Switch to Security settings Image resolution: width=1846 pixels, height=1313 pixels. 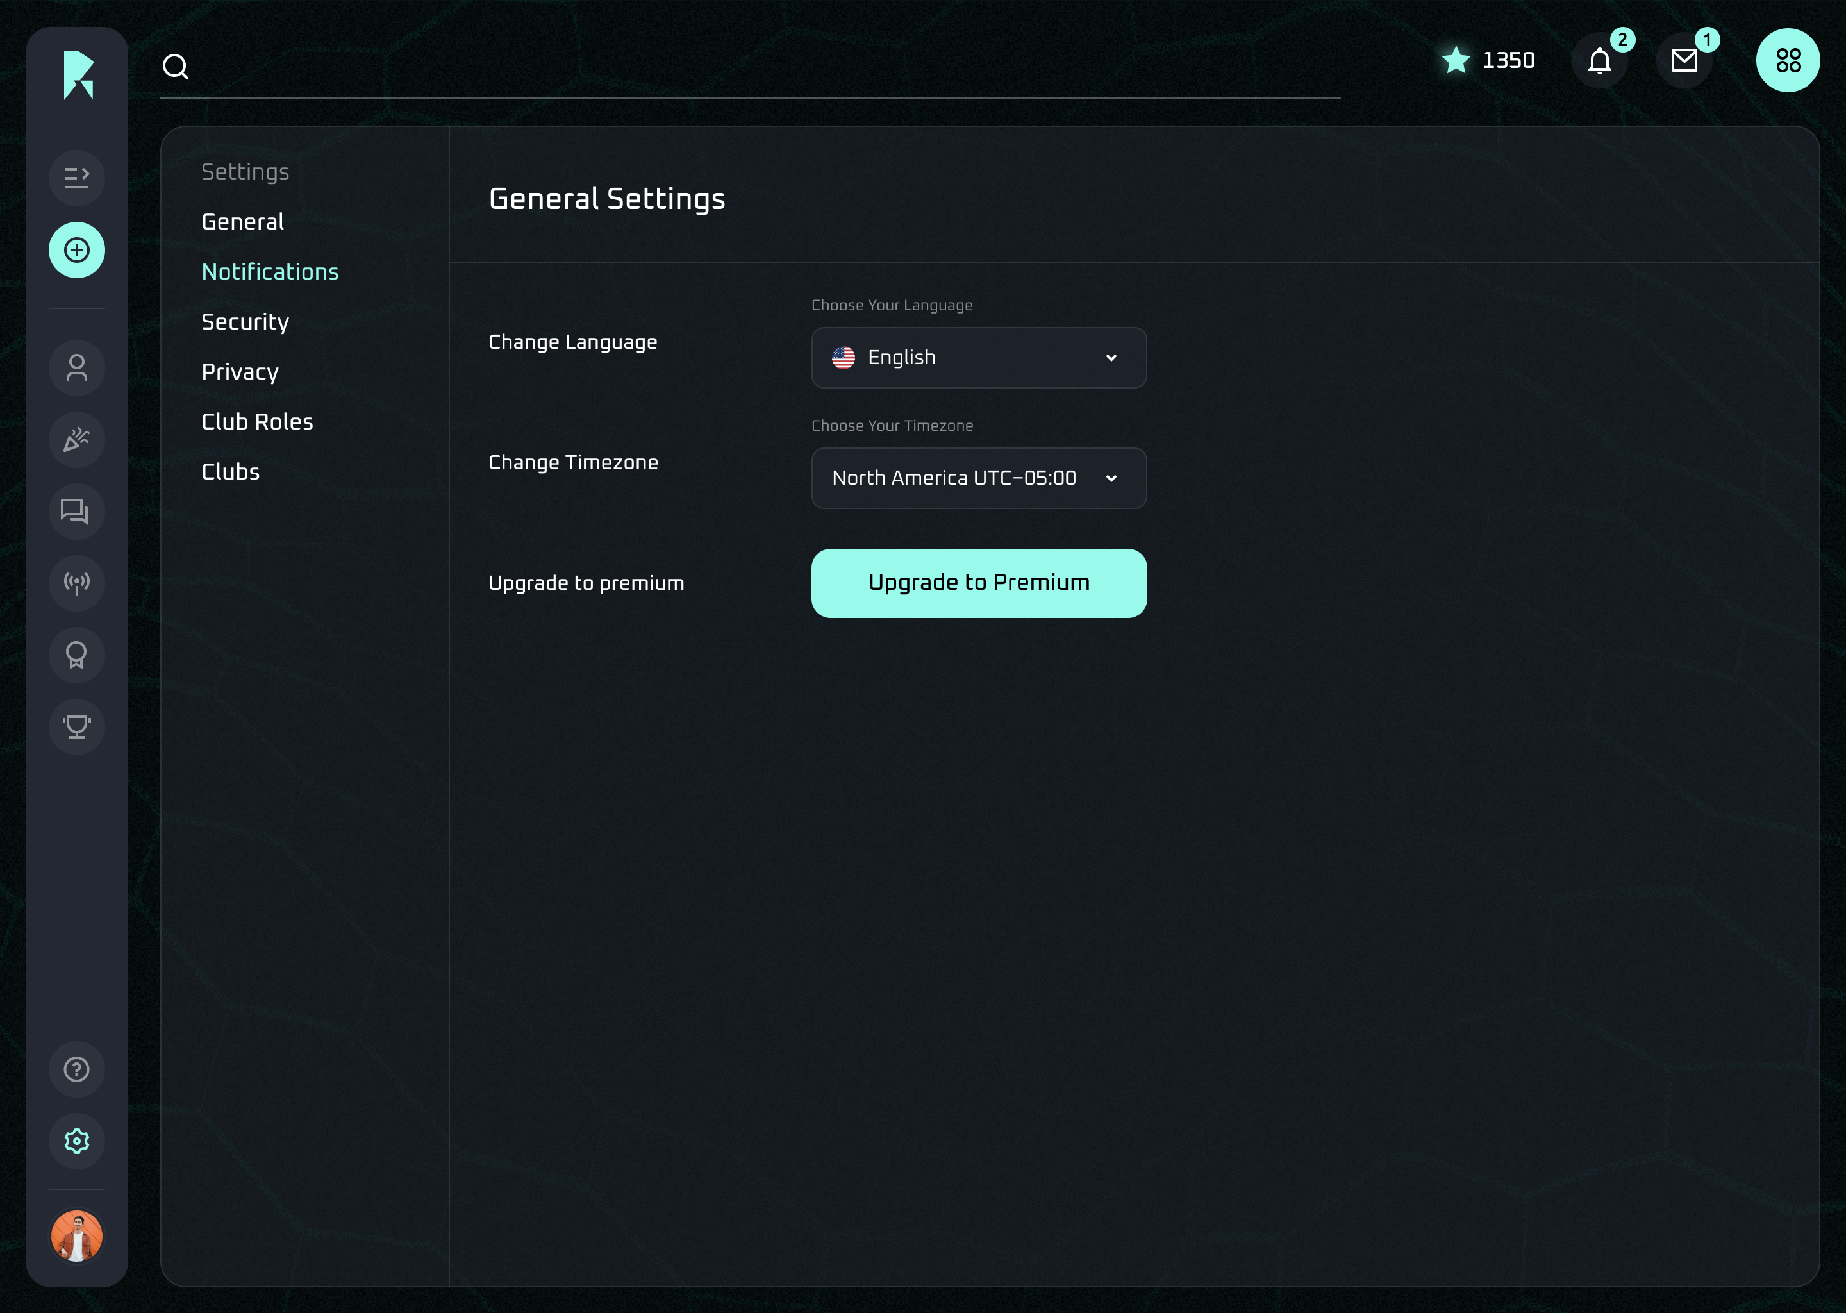(245, 322)
